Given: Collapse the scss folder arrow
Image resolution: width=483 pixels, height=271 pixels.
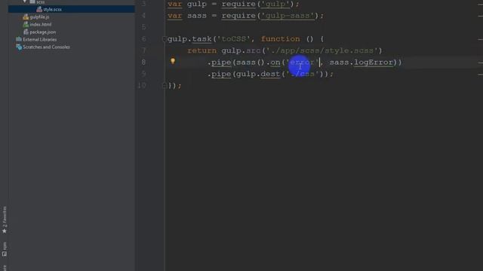Looking at the screenshot, I should [x=25, y=2].
